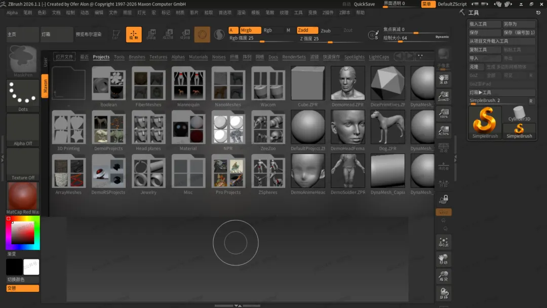Screen dimensions: 547x308
Task: Toggle the Mrgb mode button
Action: (250, 30)
